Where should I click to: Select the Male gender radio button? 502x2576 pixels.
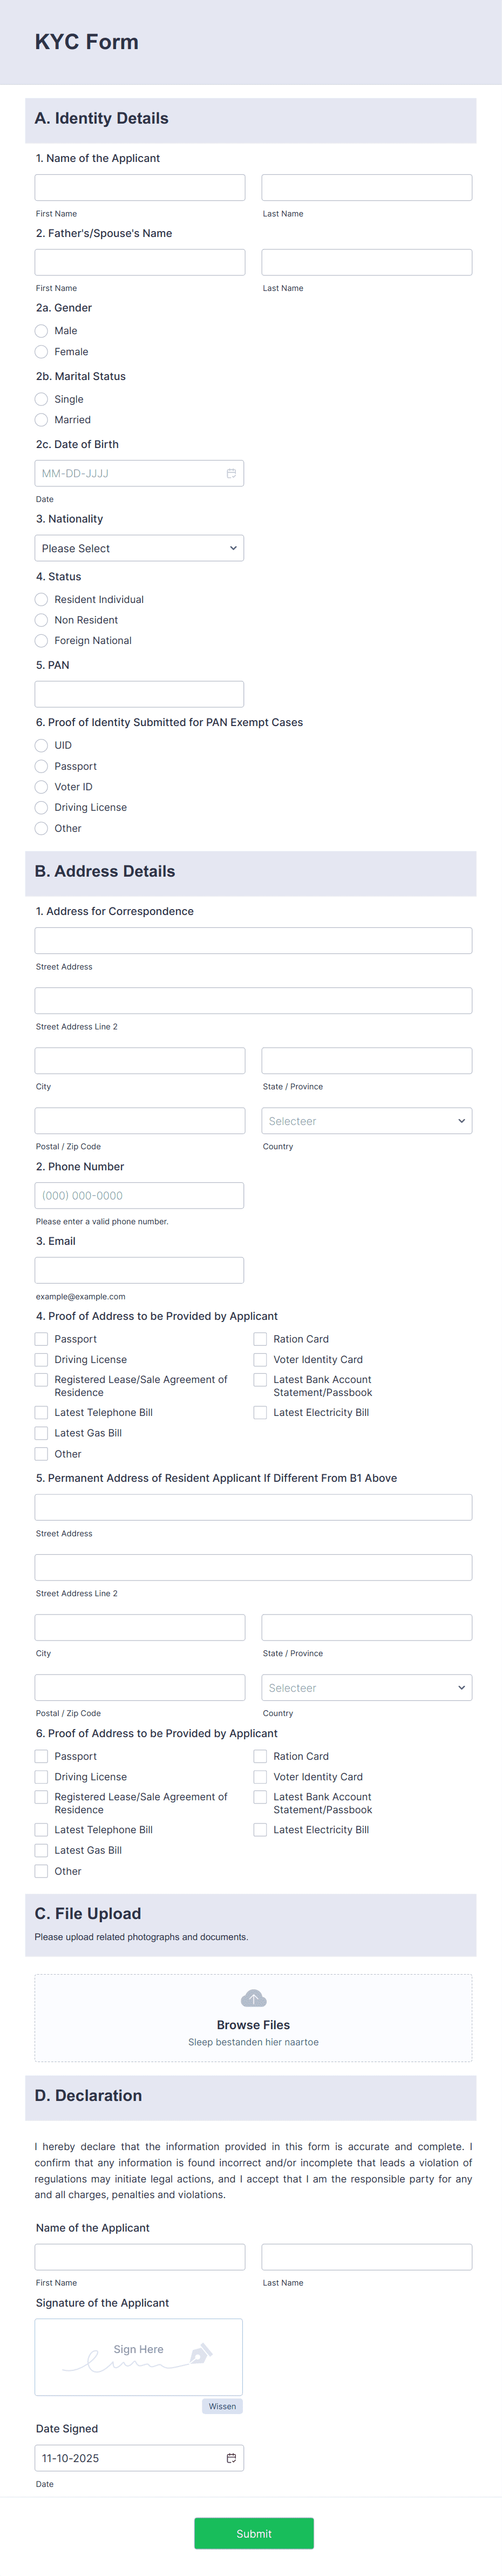[x=41, y=331]
